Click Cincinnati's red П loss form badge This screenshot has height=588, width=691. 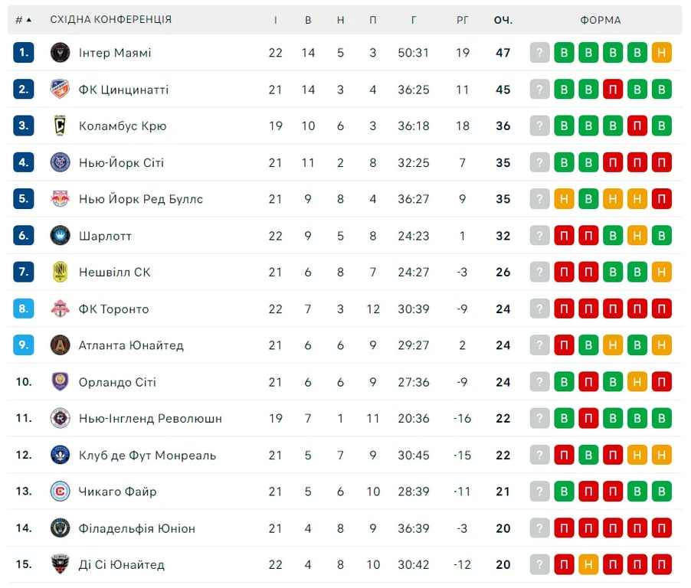(x=613, y=90)
